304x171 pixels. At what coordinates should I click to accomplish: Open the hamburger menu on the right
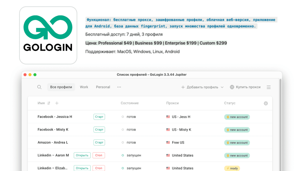coord(269,87)
